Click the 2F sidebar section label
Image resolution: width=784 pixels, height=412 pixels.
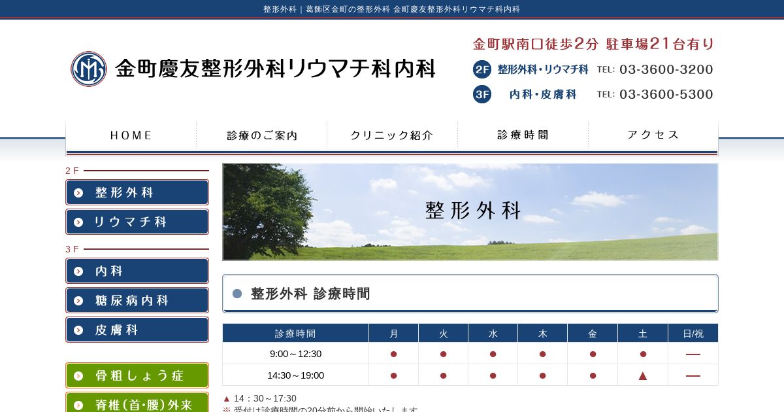[72, 171]
